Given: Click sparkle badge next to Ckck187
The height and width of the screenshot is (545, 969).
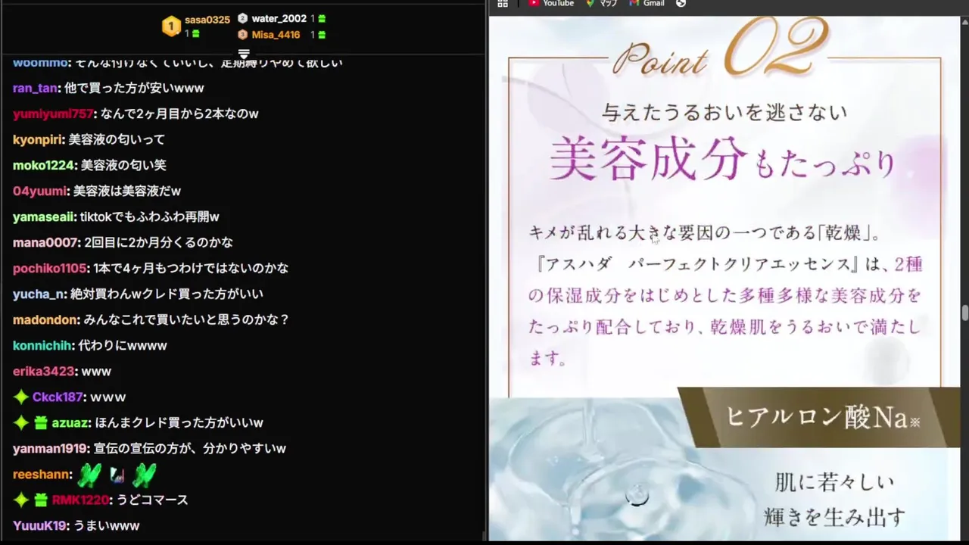Looking at the screenshot, I should click(21, 397).
